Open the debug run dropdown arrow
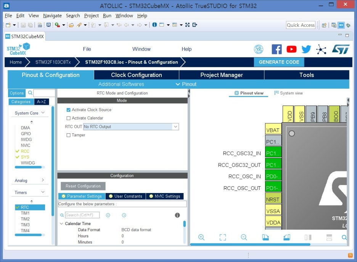 pos(64,25)
